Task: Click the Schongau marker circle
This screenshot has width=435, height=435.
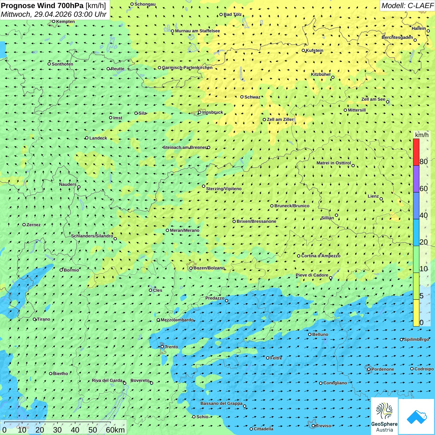Action: [x=132, y=4]
